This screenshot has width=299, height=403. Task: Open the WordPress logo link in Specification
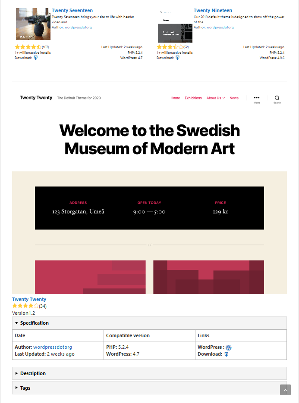click(228, 347)
